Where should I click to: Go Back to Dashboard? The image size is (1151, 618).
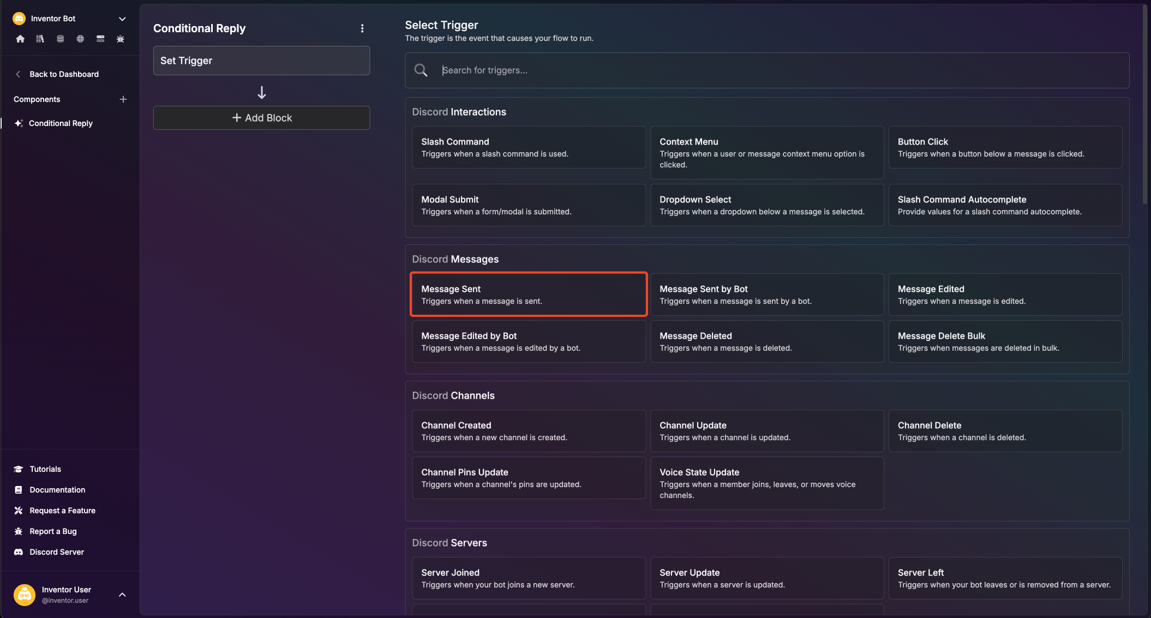point(64,74)
